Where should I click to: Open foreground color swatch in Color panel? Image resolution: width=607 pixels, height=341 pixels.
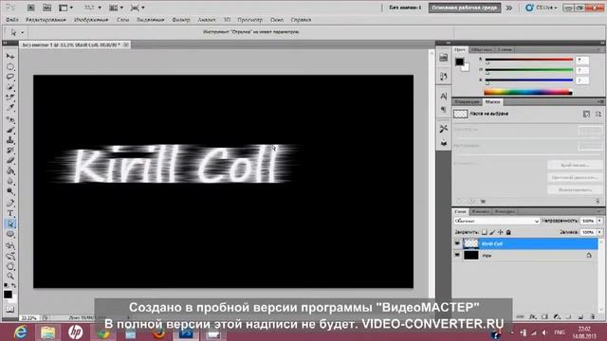(x=459, y=62)
